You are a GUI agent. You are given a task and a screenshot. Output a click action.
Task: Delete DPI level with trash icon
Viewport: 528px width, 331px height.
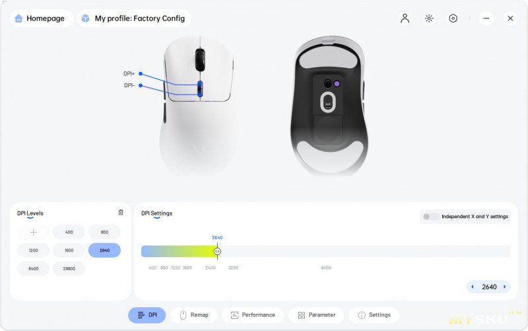point(121,212)
